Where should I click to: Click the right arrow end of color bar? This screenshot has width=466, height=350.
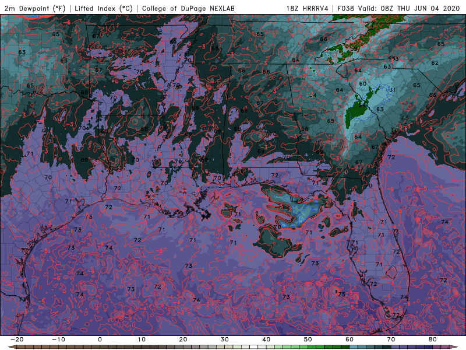454,347
